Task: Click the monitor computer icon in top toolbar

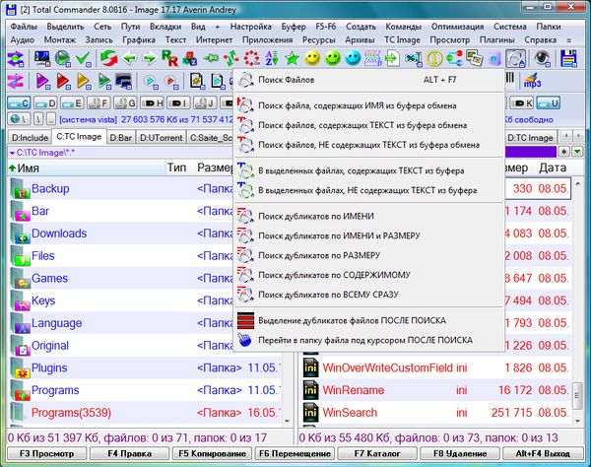Action: coord(41,58)
